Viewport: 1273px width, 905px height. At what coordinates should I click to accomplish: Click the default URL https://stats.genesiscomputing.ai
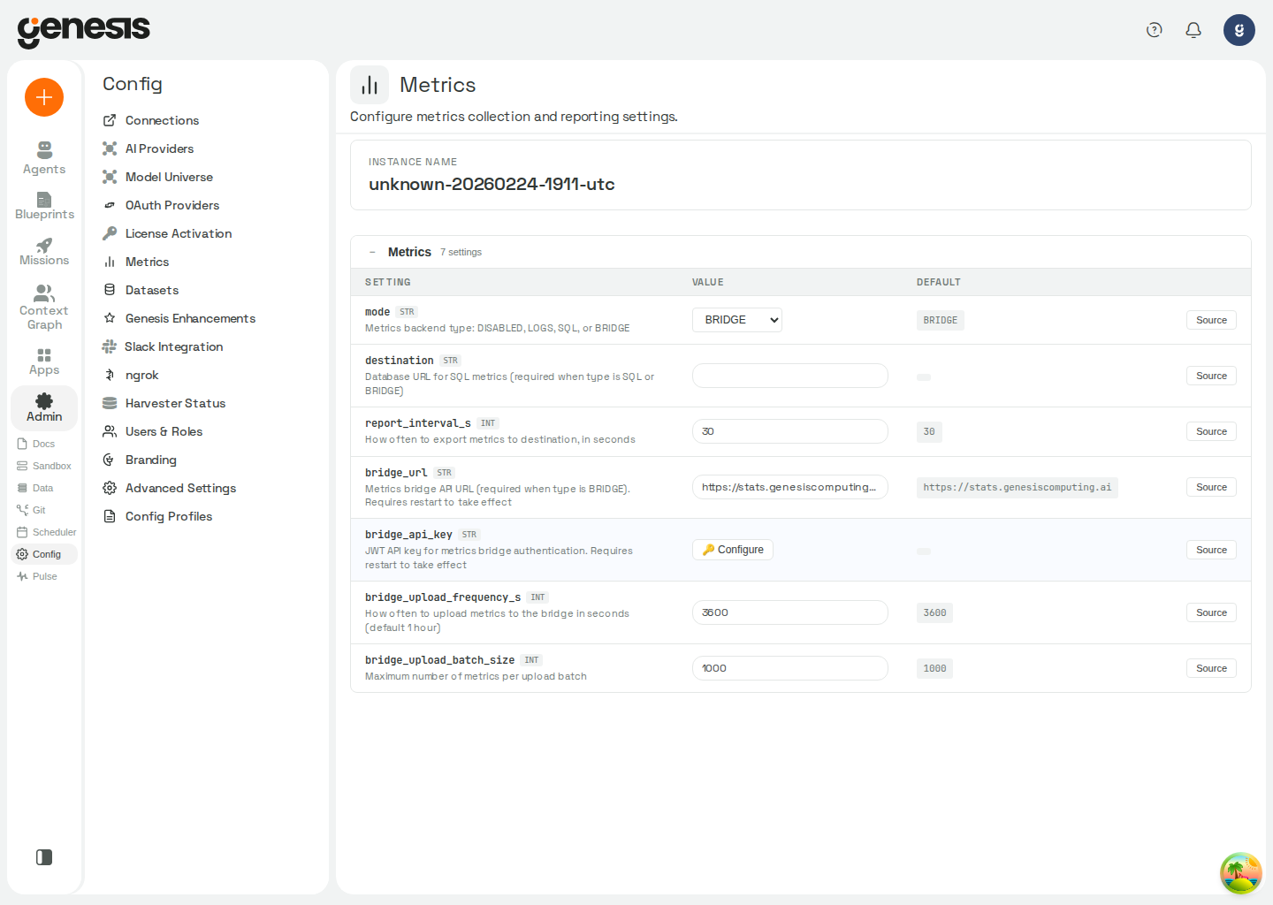click(1018, 488)
